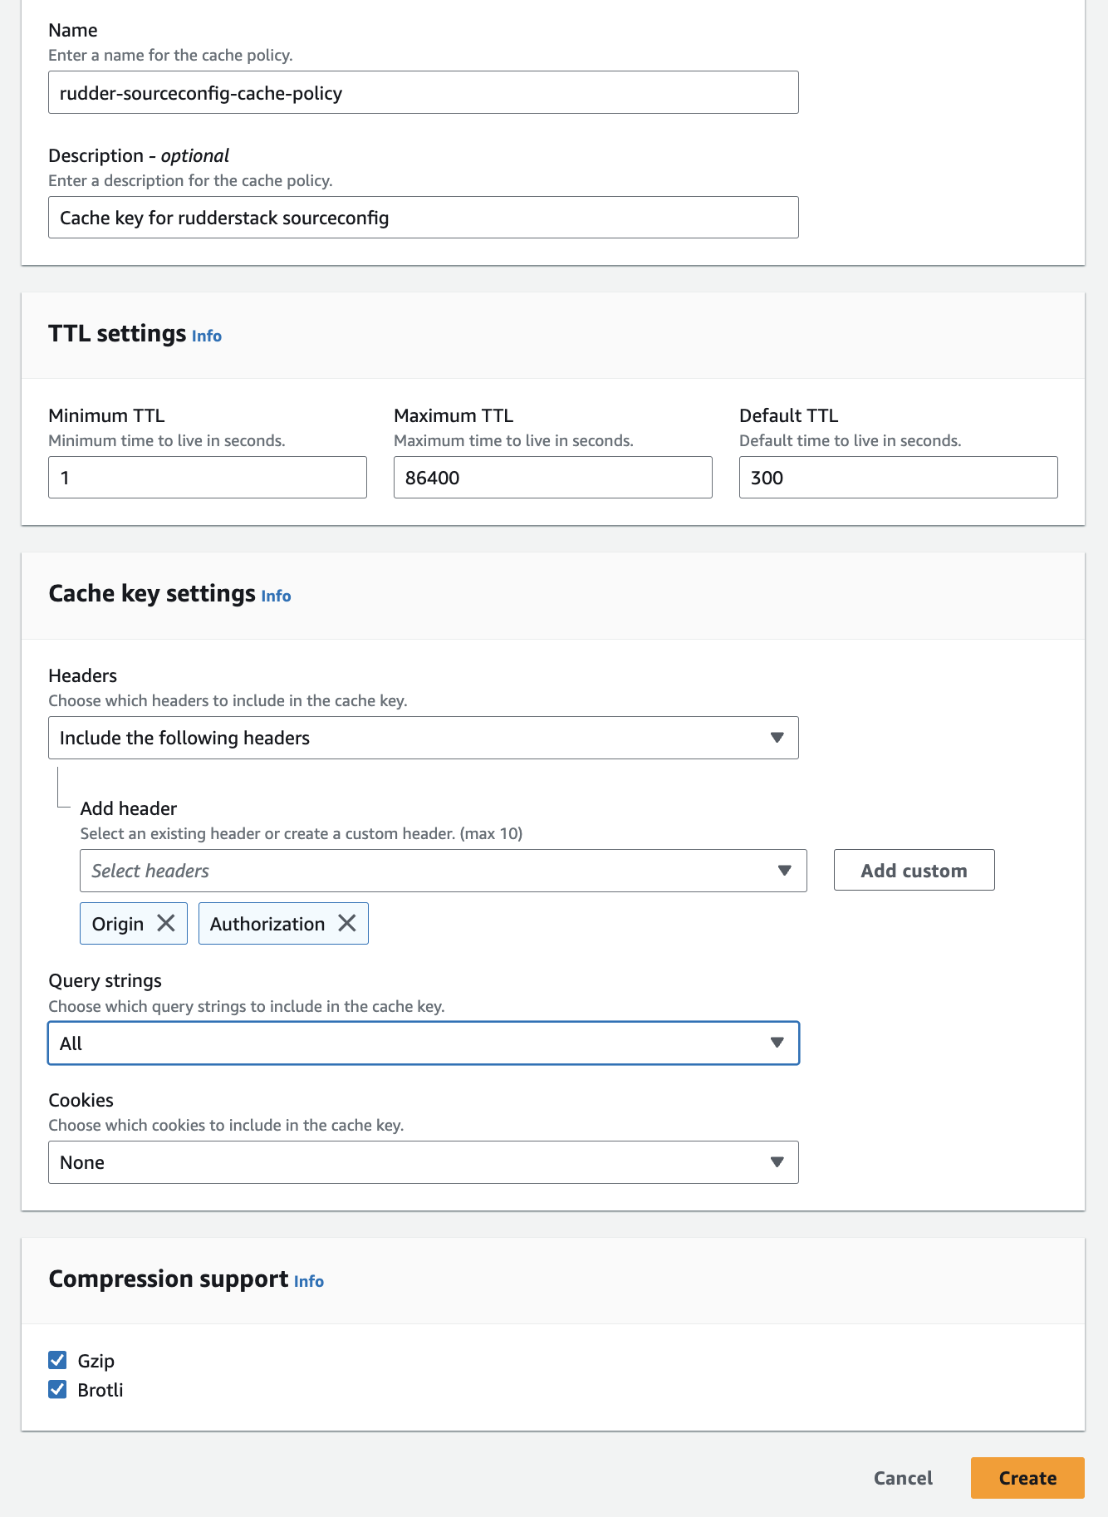The width and height of the screenshot is (1108, 1517).
Task: Expand the Cookies dropdown
Action: 424,1162
